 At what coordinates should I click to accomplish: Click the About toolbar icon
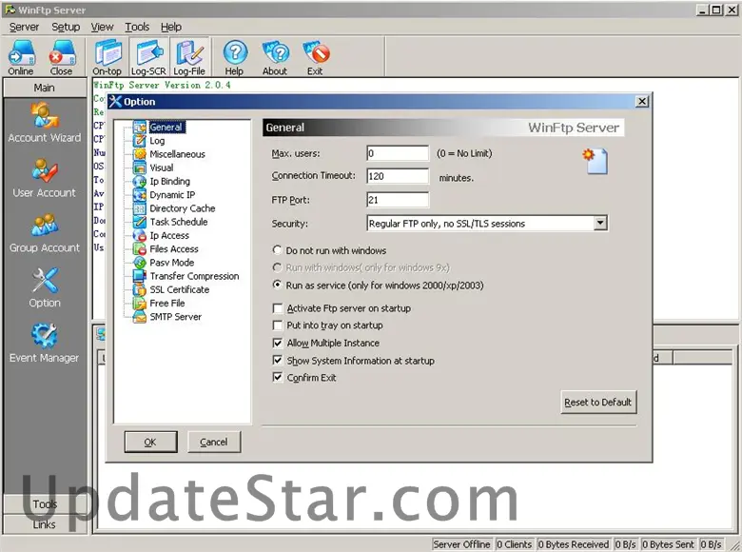(275, 58)
